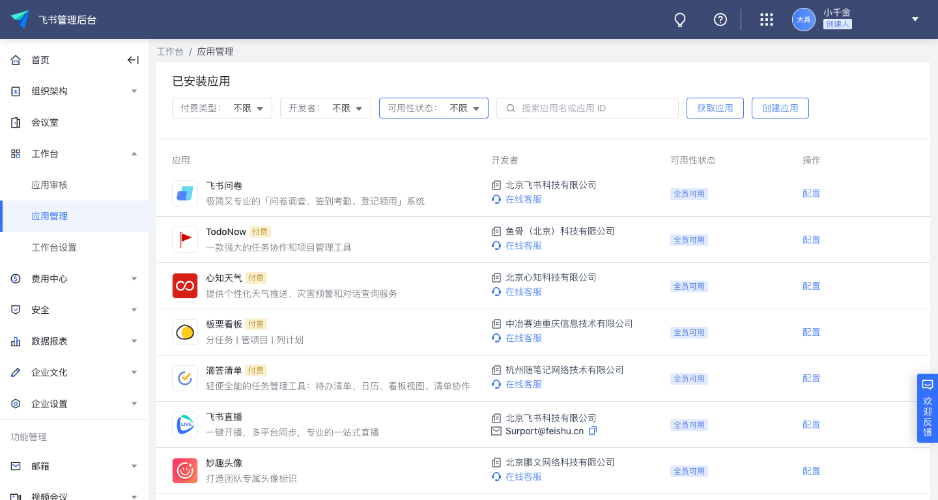Click the 妙趣头像 app icon
Image resolution: width=938 pixels, height=500 pixels.
pos(185,471)
